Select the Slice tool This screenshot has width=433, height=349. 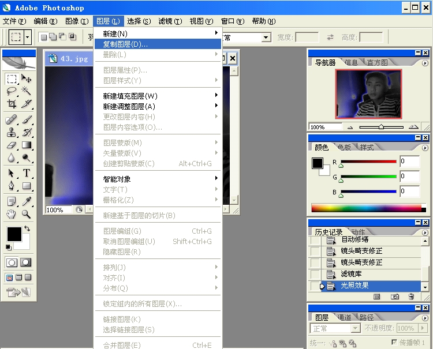(27, 104)
